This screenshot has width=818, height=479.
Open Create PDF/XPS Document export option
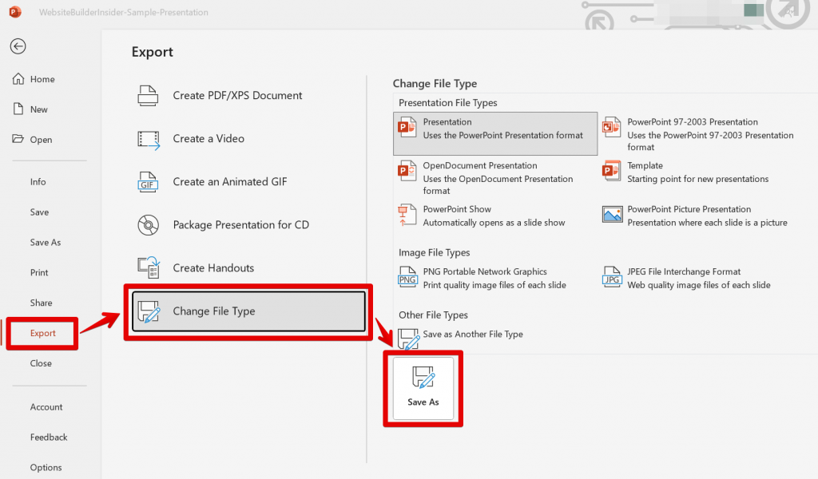pyautogui.click(x=212, y=94)
